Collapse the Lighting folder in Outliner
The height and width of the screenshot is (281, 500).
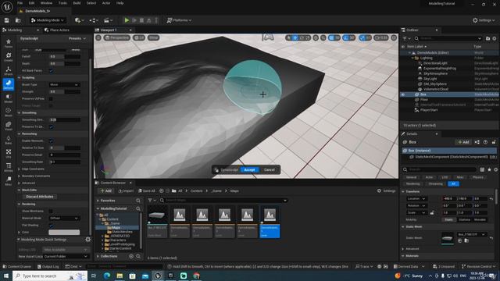pos(412,58)
